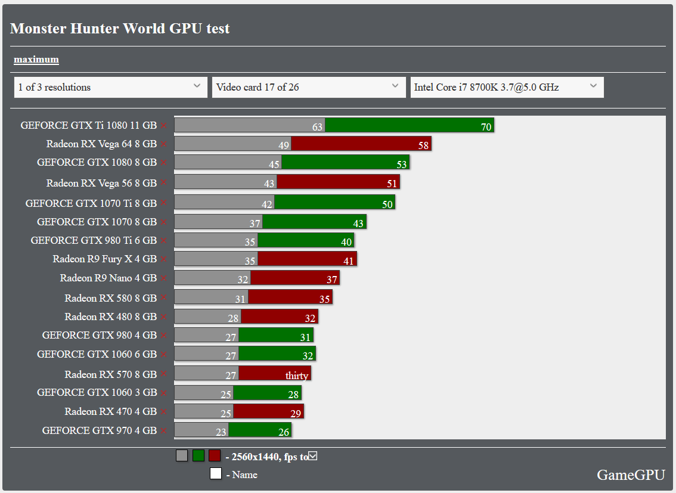676x493 pixels.
Task: Select the 'GEFORCE GTX Ti 1080 11 GB' label
Action: coord(88,125)
